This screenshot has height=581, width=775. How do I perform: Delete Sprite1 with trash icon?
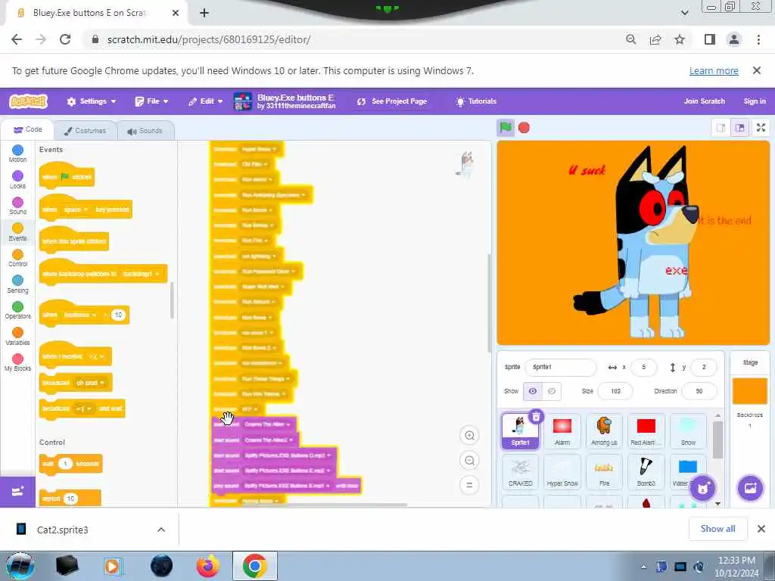tap(536, 417)
